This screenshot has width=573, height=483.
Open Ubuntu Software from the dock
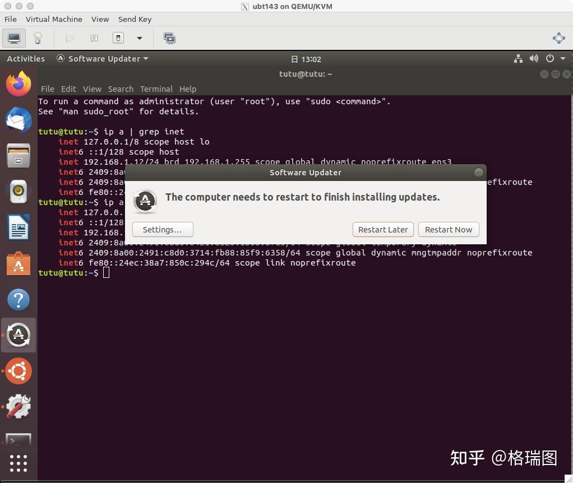(19, 263)
